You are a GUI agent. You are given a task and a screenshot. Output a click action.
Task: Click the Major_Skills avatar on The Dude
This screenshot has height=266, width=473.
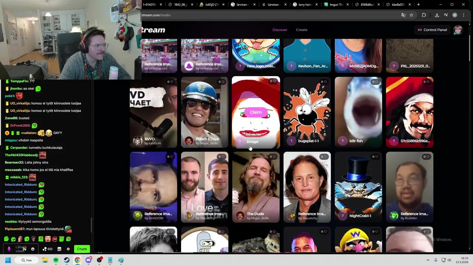pos(240,216)
